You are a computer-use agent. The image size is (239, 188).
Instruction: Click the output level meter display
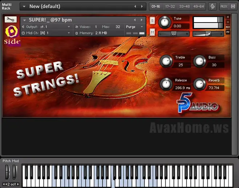point(208,23)
